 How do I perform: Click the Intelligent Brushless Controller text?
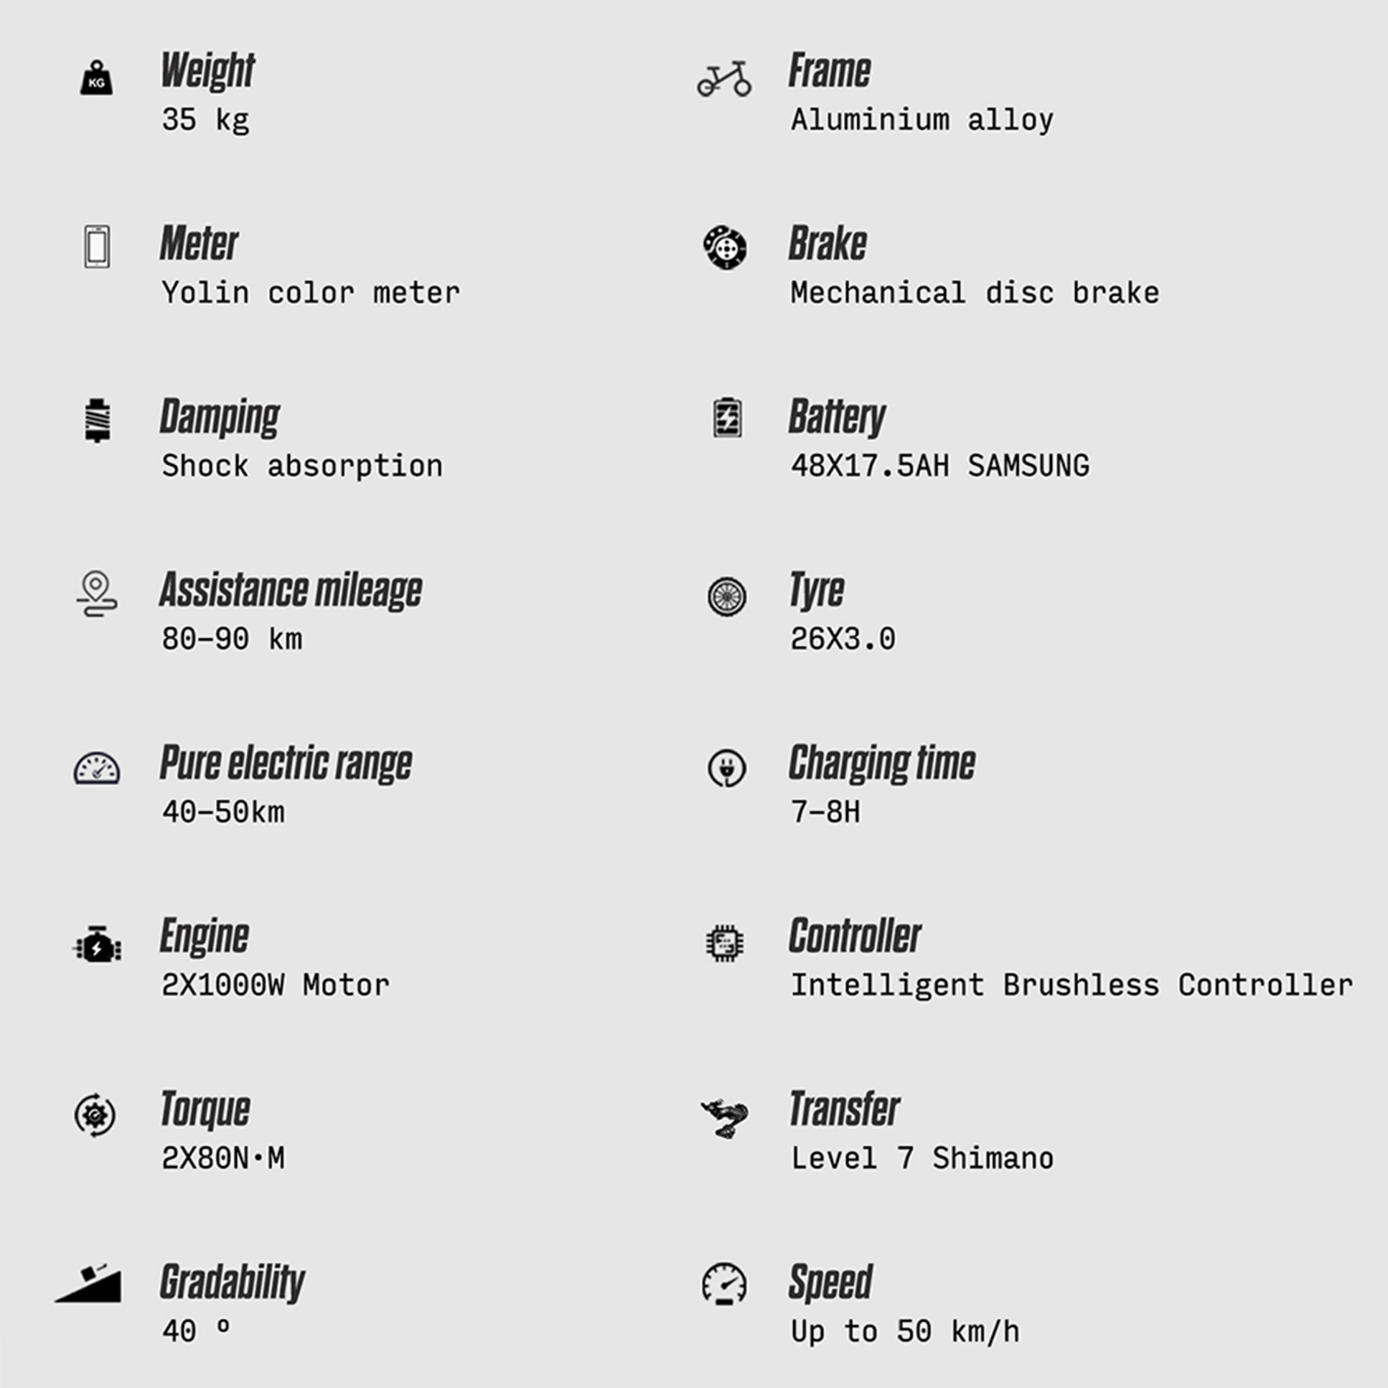(x=1071, y=985)
